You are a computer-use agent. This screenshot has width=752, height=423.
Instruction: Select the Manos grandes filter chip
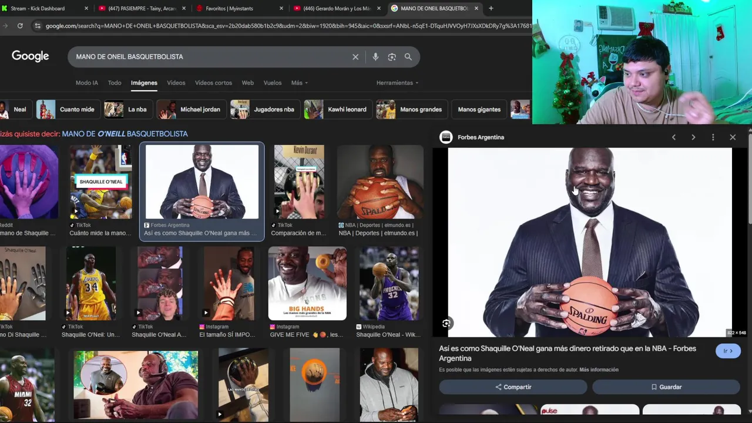(411, 109)
